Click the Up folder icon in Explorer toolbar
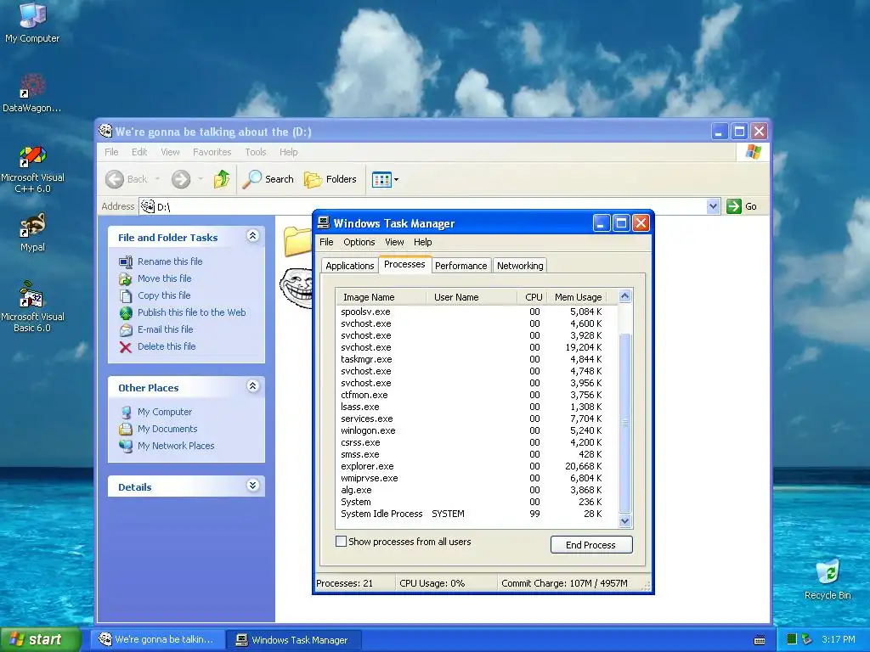870x652 pixels. (222, 179)
